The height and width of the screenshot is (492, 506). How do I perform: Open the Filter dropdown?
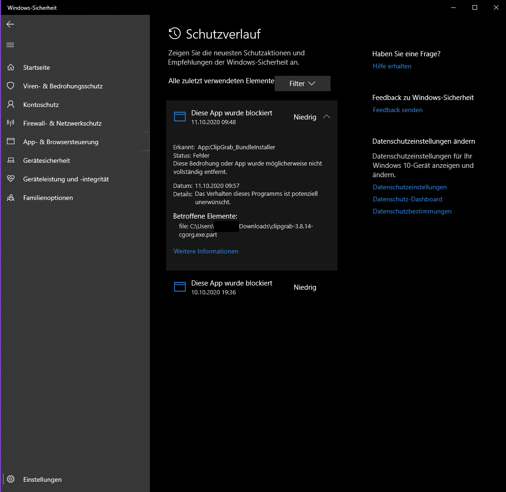(303, 84)
